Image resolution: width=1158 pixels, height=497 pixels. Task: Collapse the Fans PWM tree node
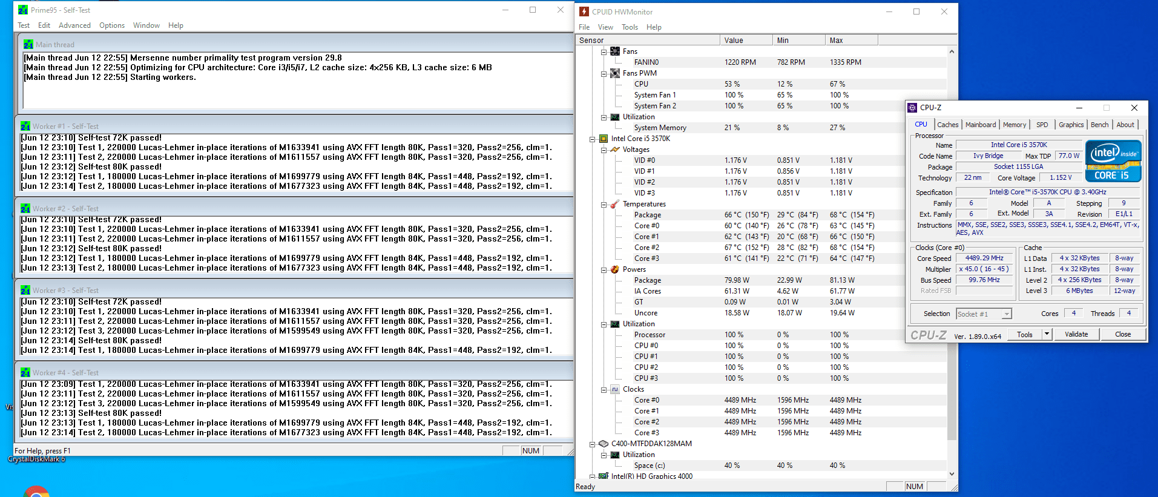click(x=604, y=73)
